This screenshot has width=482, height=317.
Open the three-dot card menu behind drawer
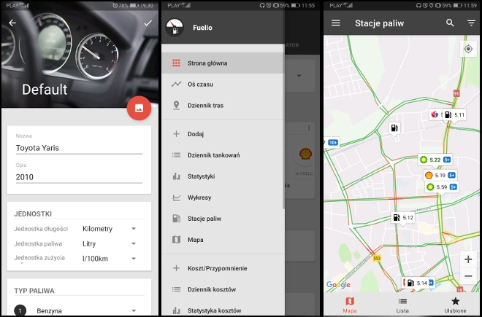coord(309,128)
